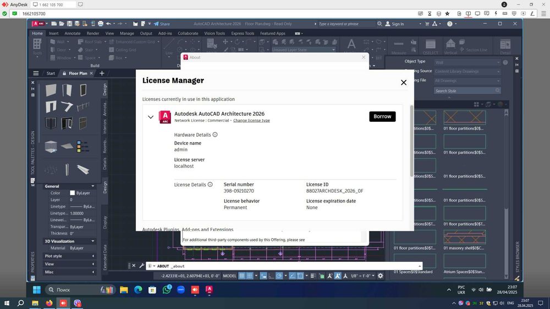550x309 pixels.
Task: Click the Undo arrow icon
Action: tap(109, 24)
